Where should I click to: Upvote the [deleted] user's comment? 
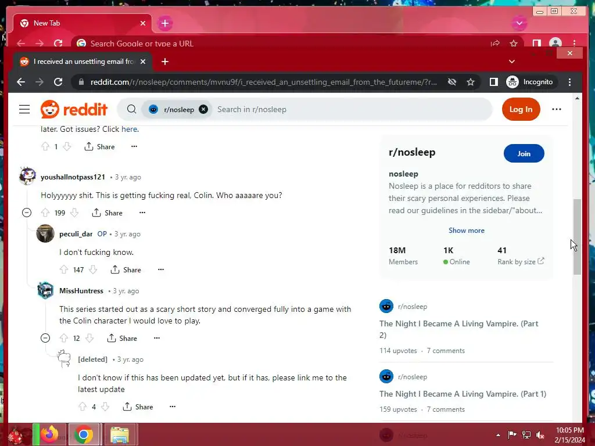click(83, 407)
